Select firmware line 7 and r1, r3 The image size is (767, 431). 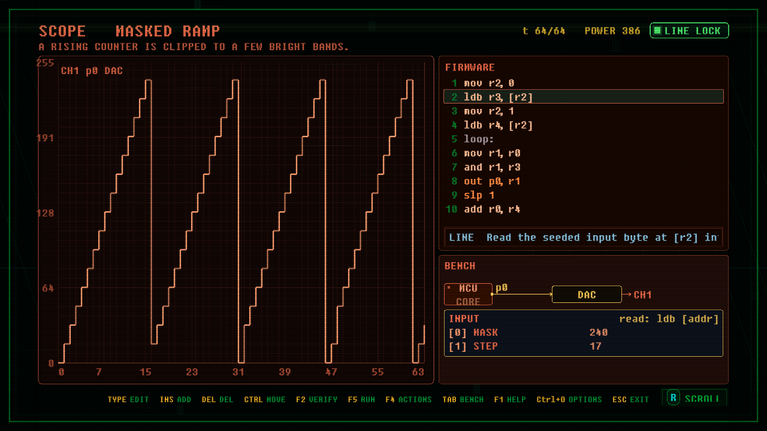point(583,167)
